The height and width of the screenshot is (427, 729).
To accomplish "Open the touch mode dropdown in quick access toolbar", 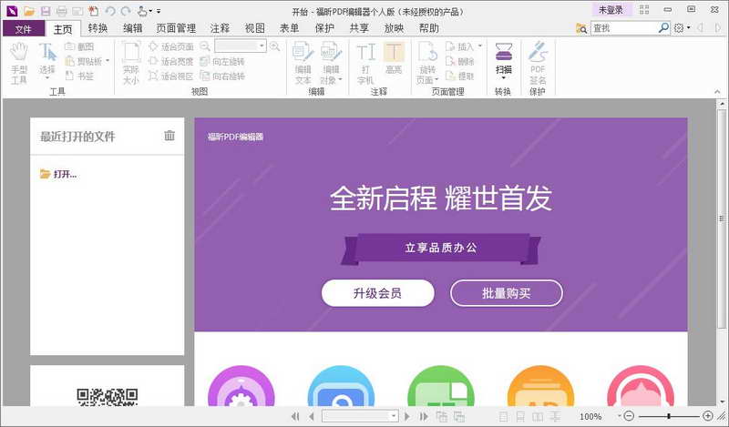I will coord(150,11).
